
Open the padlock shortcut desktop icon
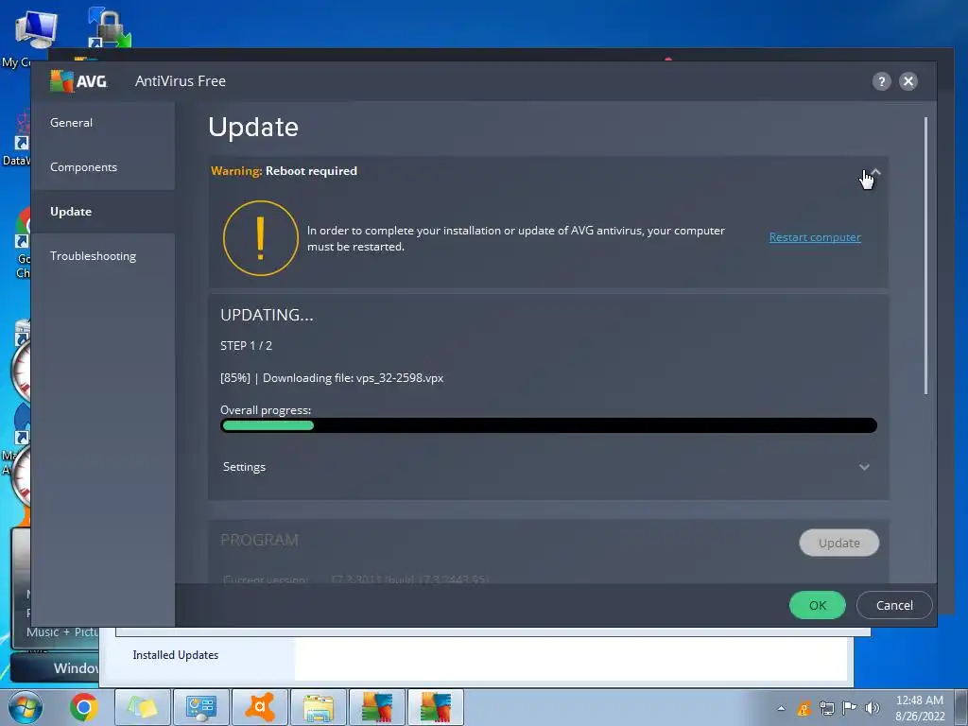click(110, 27)
